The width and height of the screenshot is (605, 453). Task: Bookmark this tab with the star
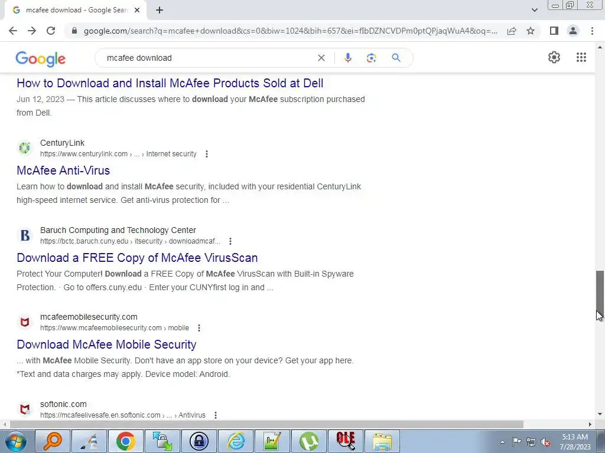[x=531, y=31]
